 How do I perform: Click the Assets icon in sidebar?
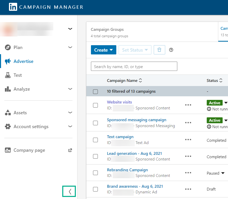coord(8,112)
